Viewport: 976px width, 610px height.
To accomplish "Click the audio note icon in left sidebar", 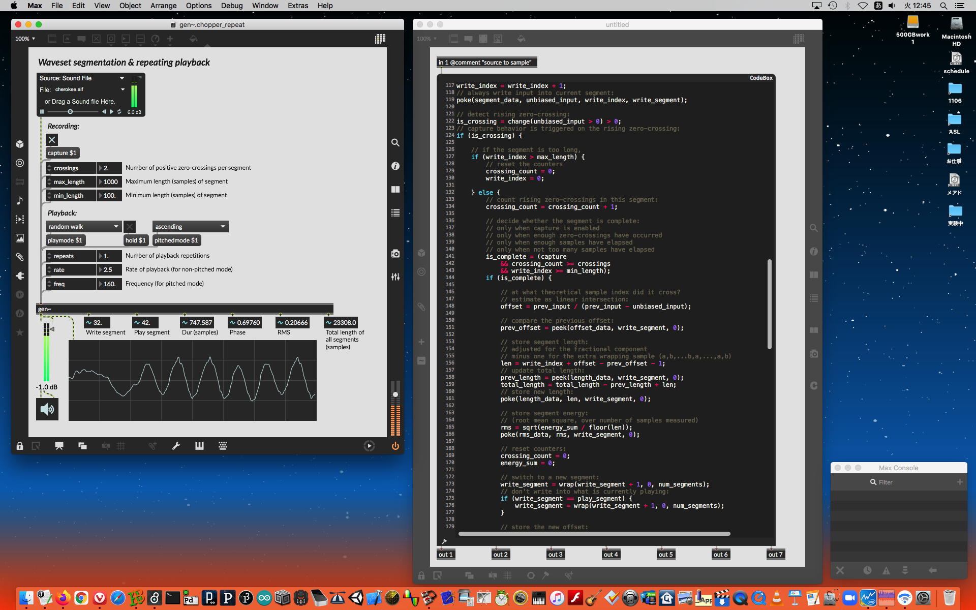I will coord(20,201).
